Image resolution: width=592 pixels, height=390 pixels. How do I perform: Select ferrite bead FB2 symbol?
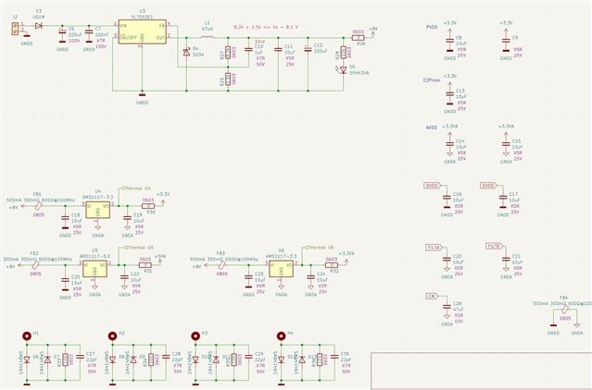[x=35, y=265]
